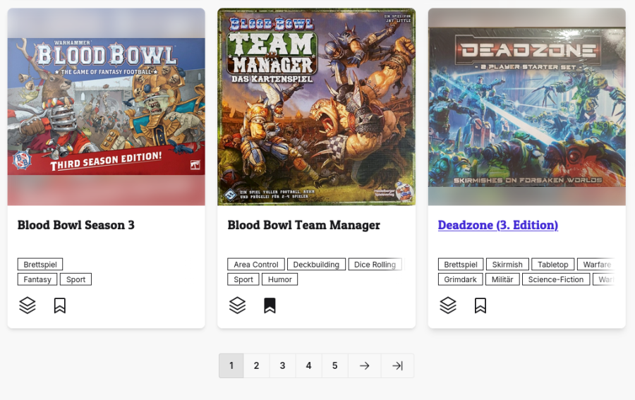Click the stack icon under Blood Bowl Team Manager
Viewport: 635px width, 400px height.
click(x=237, y=305)
